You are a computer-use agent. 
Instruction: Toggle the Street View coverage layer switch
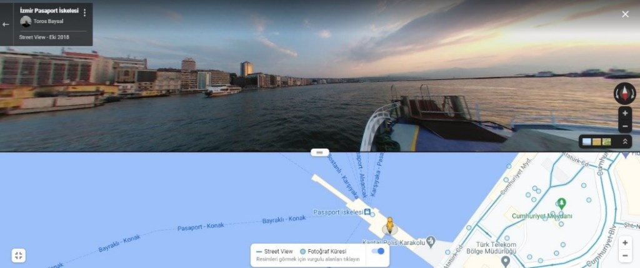click(377, 251)
